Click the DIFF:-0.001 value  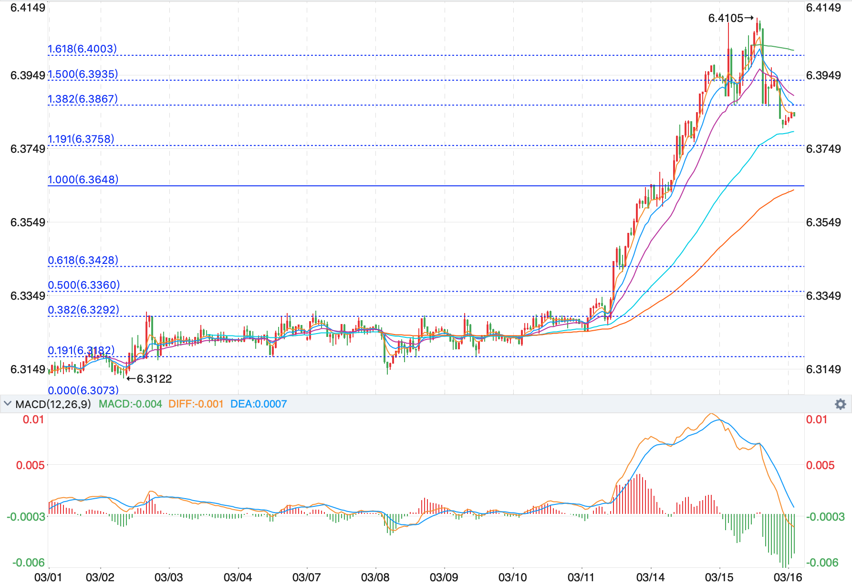(196, 404)
